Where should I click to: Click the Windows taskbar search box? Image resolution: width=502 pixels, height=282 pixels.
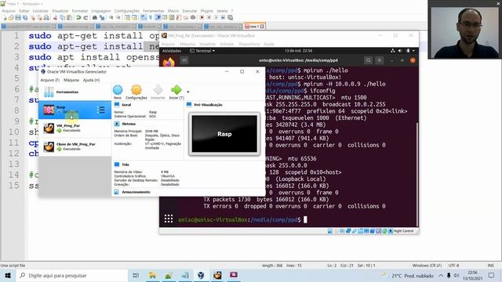[71, 275]
